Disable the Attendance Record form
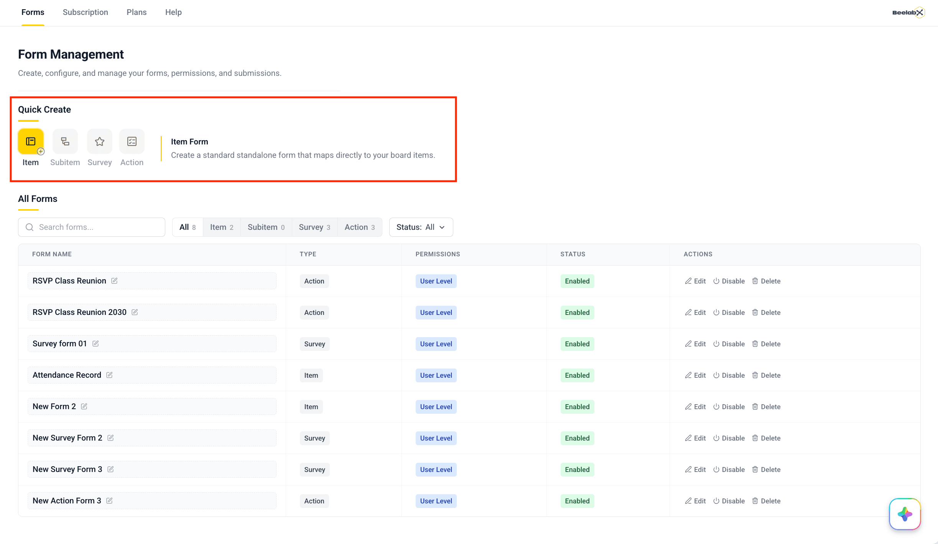The image size is (938, 544). (729, 375)
